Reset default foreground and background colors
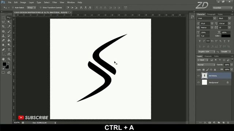Image resolution: width=234 pixels, height=131 pixels. pos(3,68)
